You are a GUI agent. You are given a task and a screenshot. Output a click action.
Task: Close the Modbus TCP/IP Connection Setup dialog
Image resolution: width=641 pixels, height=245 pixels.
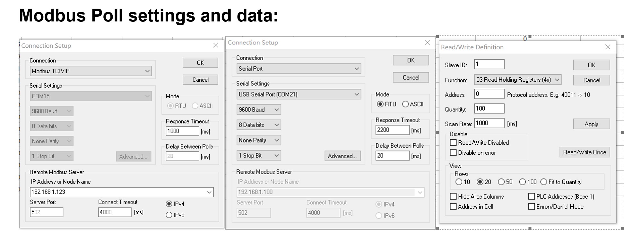(x=216, y=45)
